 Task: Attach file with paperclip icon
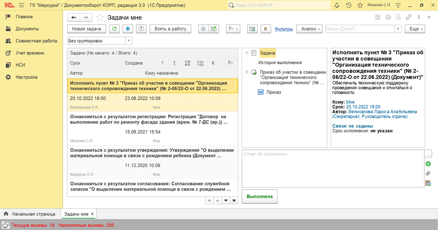tap(428, 174)
